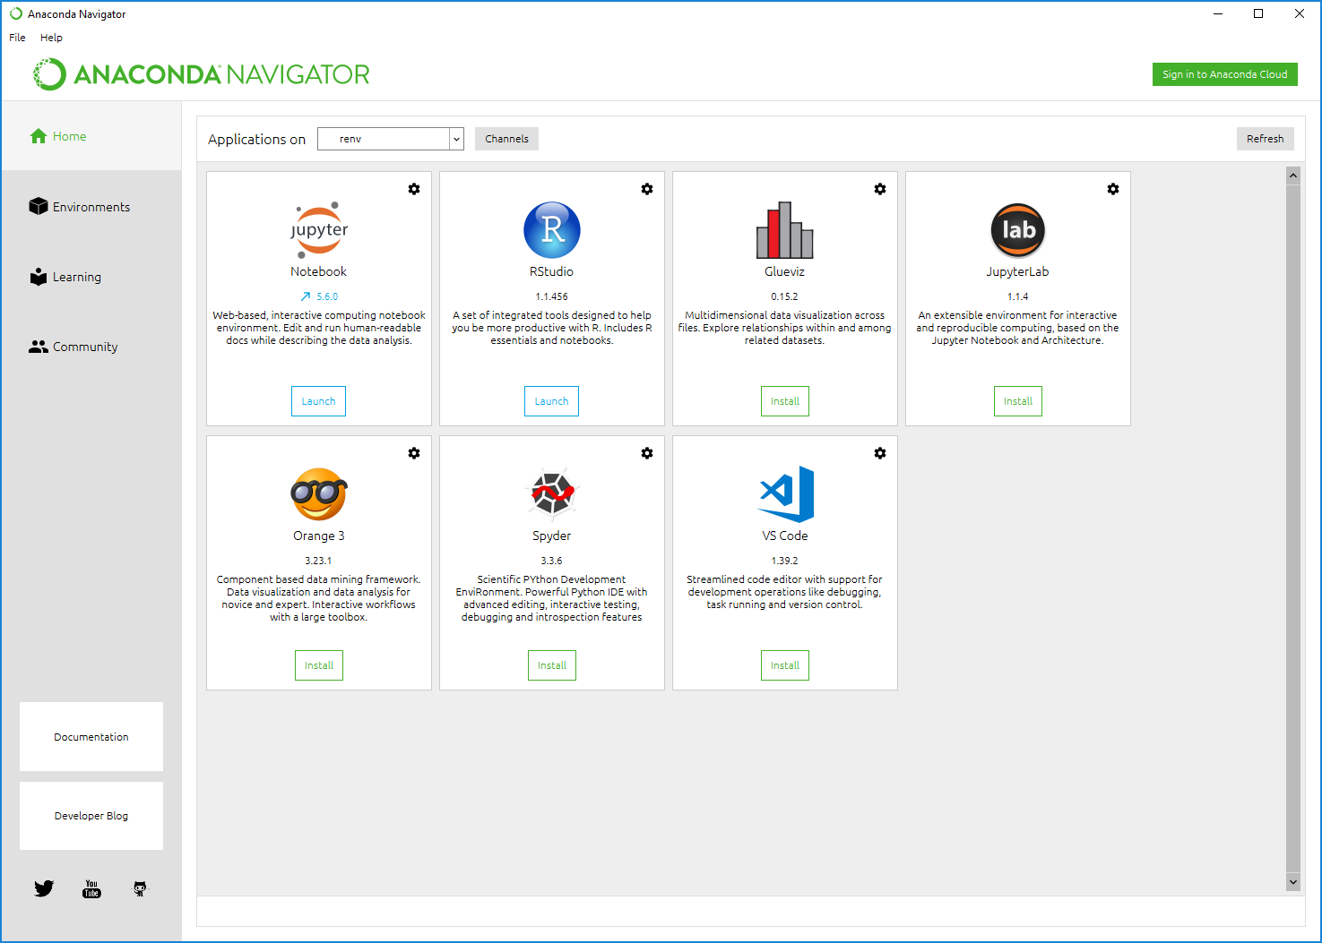Click the Anaconda Navigator logo
The height and width of the screenshot is (943, 1322).
(202, 74)
